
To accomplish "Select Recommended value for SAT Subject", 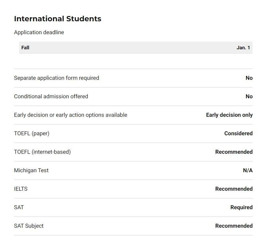I will (234, 226).
